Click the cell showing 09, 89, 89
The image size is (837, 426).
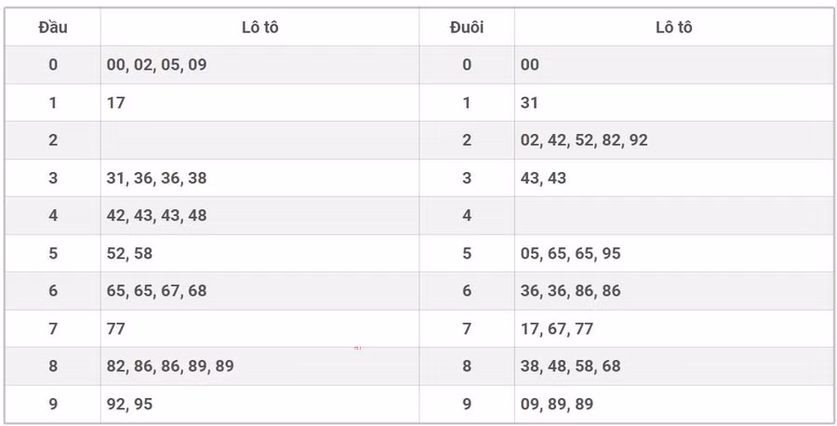click(x=556, y=405)
